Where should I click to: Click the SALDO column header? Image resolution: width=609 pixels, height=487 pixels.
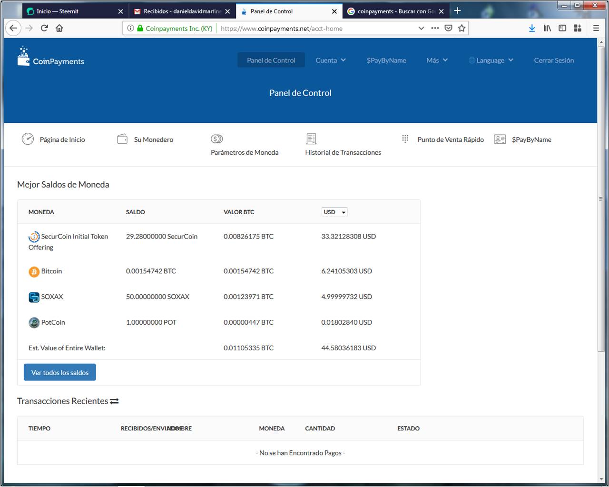click(135, 212)
